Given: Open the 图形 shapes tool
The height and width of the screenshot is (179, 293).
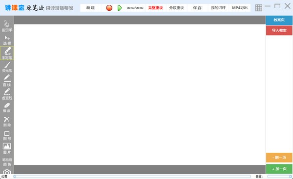Looking at the screenshot, I should pyautogui.click(x=7, y=136).
